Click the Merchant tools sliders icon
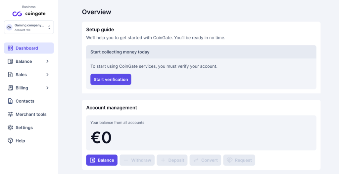Viewport: 339px width, 174px height. (x=10, y=114)
